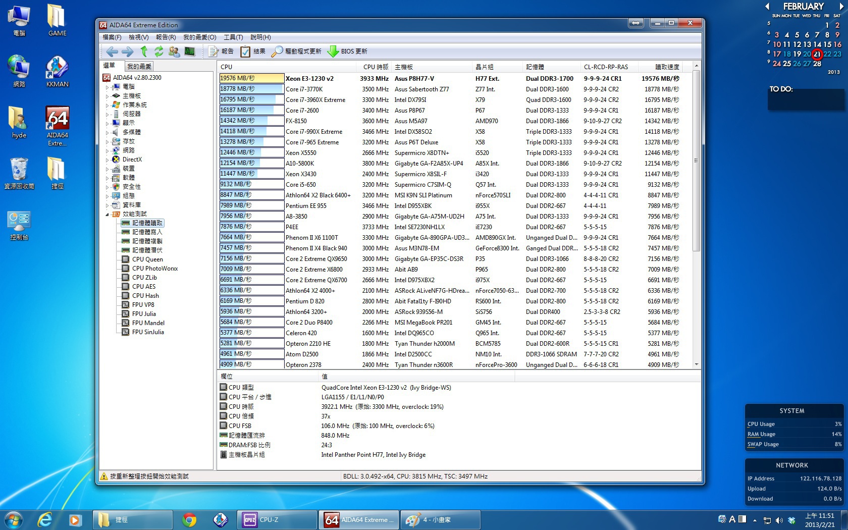Open the 檔案(F) menu
The image size is (848, 530).
pyautogui.click(x=112, y=37)
